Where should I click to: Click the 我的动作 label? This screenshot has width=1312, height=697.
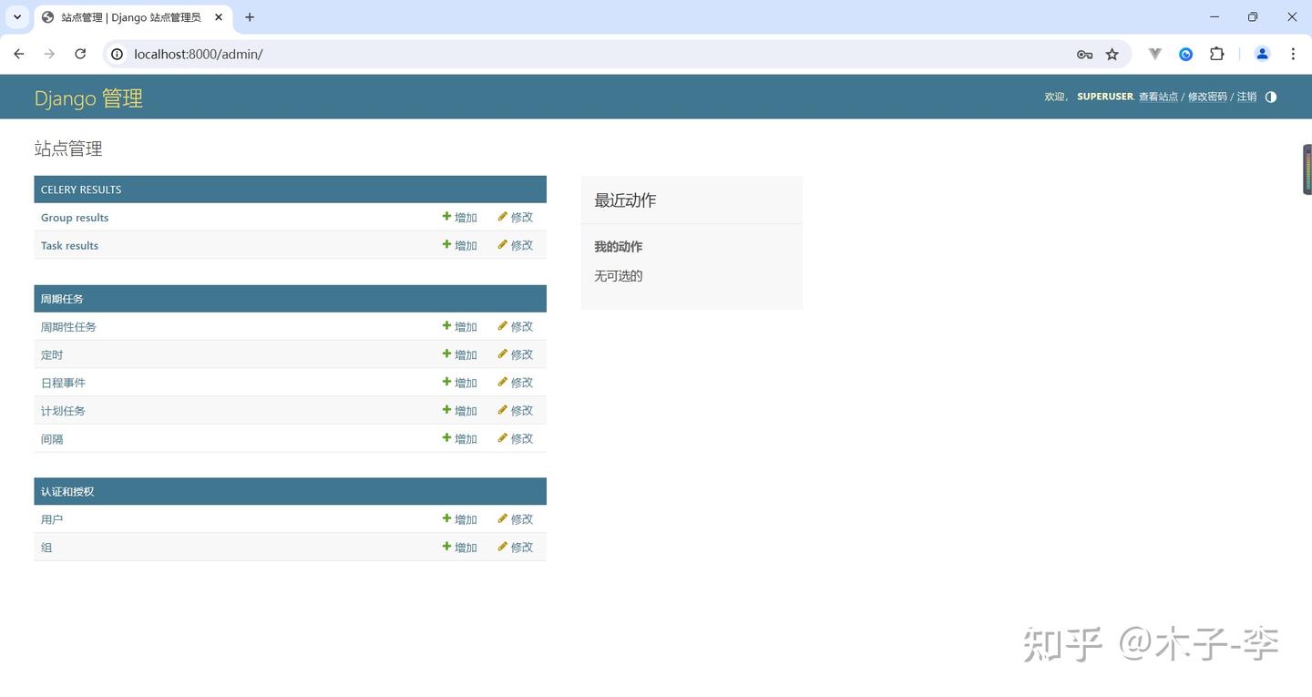[x=619, y=247]
